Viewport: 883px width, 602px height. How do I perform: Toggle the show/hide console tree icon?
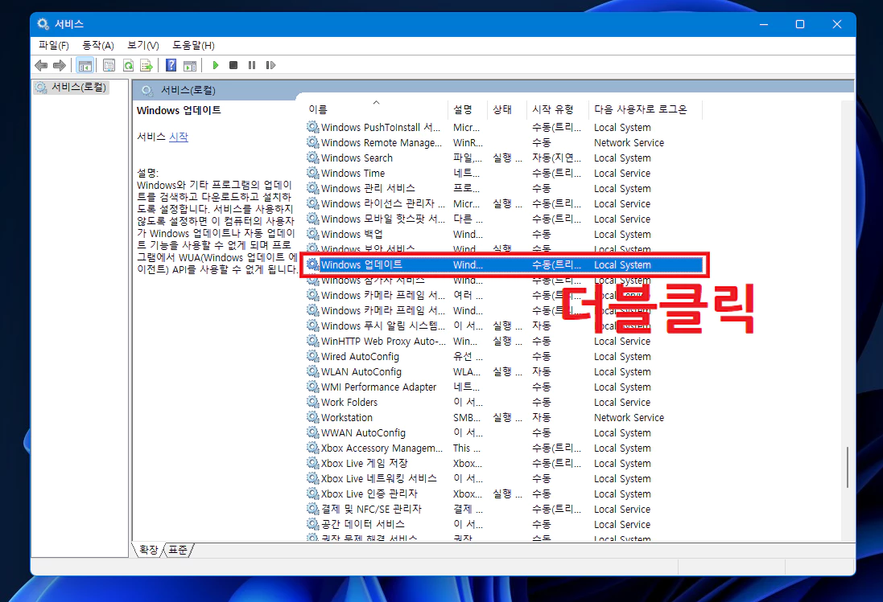point(85,65)
